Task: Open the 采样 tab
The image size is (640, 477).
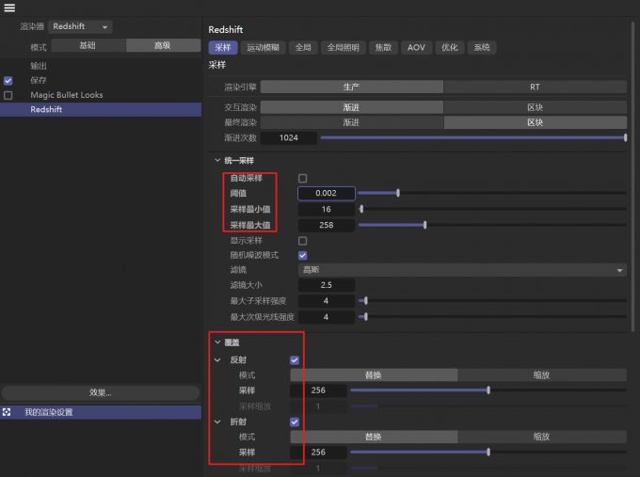Action: pyautogui.click(x=223, y=47)
